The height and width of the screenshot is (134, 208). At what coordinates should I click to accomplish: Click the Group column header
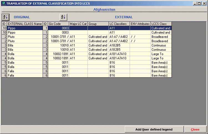[x=98, y=24]
